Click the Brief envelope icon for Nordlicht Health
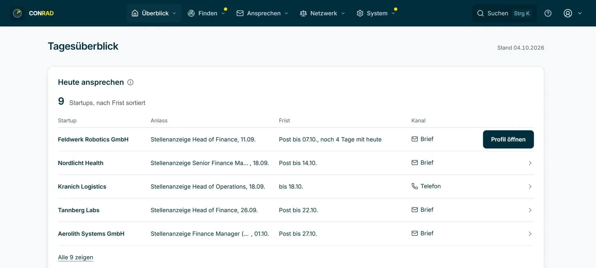 [415, 163]
